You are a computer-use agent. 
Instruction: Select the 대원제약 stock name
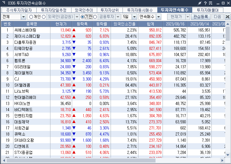(22, 122)
